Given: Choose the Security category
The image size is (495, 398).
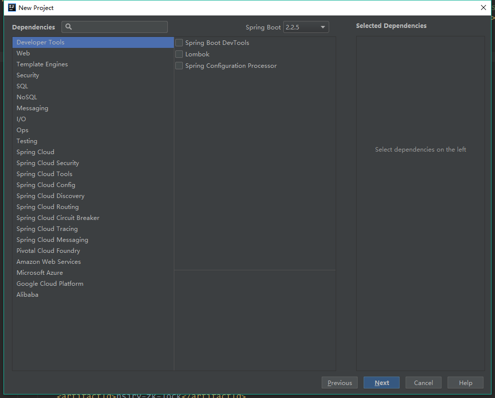Looking at the screenshot, I should [x=93, y=75].
